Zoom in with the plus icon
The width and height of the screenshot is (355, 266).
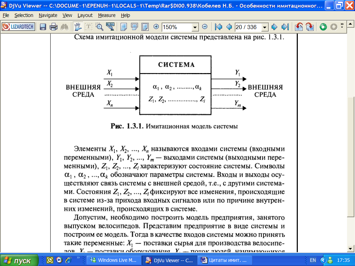click(x=156, y=27)
